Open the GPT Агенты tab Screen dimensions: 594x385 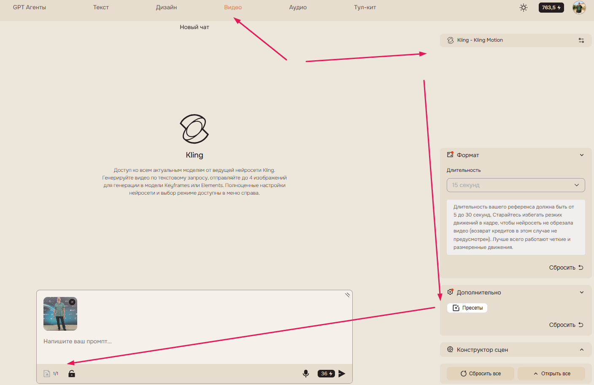pyautogui.click(x=30, y=7)
